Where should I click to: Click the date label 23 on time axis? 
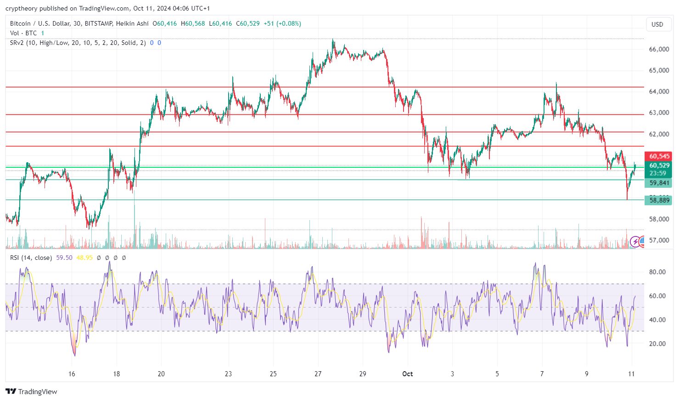[228, 374]
